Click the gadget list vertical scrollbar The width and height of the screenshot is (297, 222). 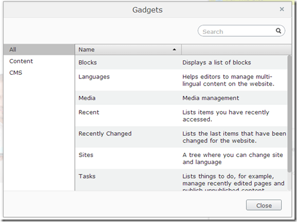coord(289,113)
